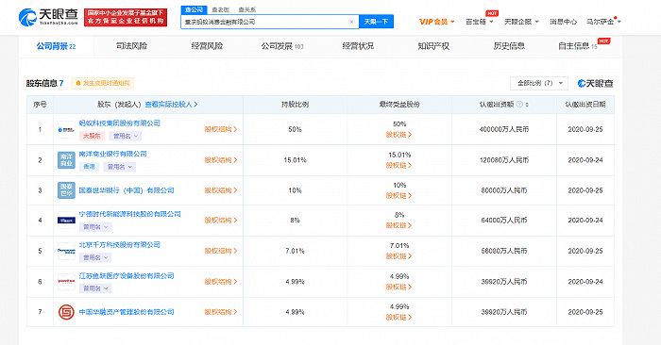Screen dimensions: 661x345
Task: Click inside the company search input field
Action: pyautogui.click(x=265, y=22)
